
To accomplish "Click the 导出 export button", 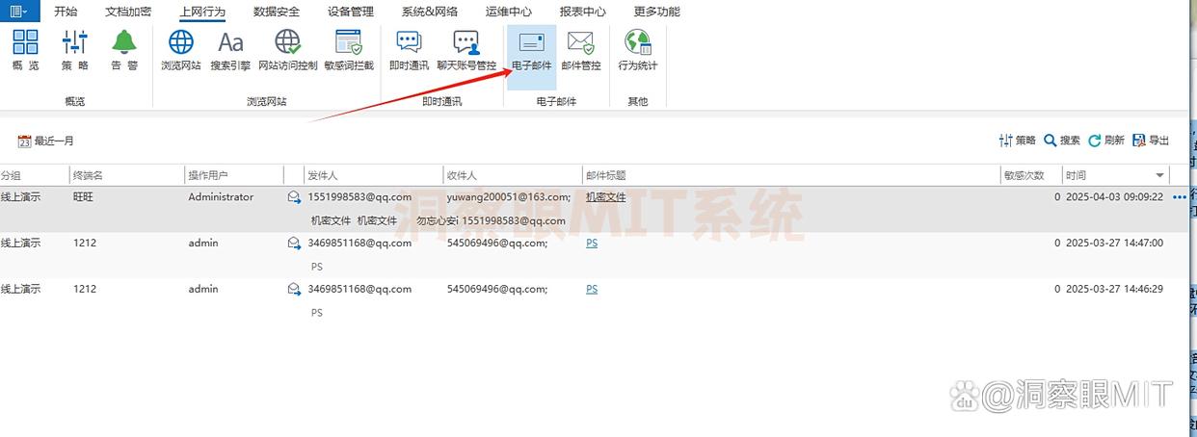I will click(1151, 141).
